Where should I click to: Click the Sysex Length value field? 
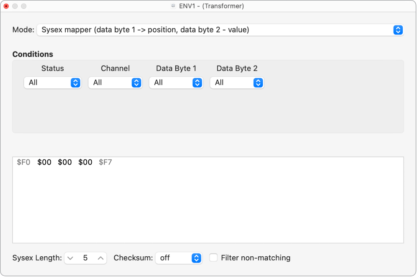85,258
